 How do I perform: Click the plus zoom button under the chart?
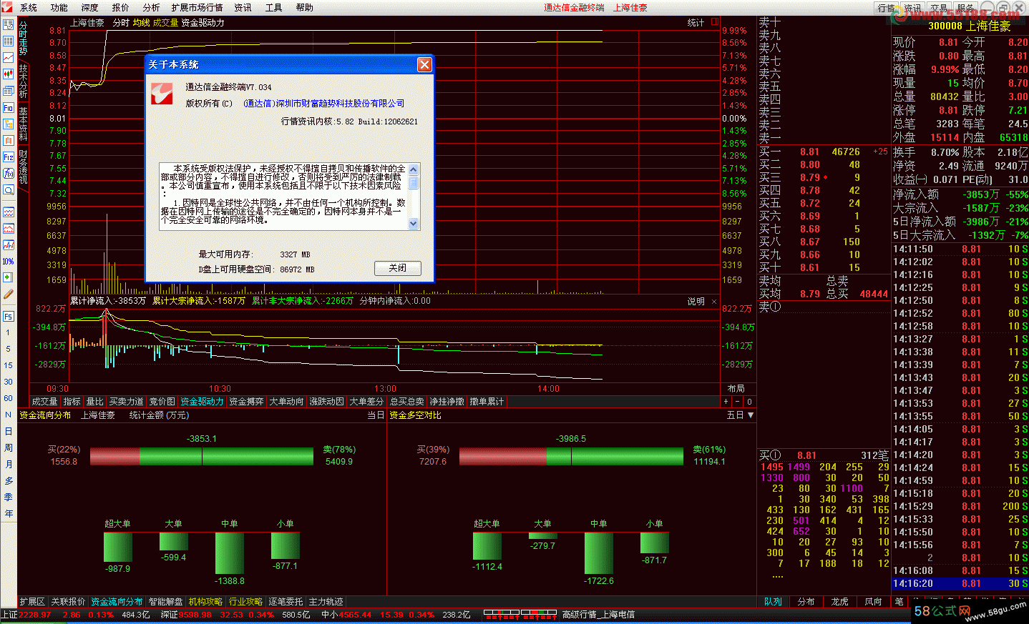click(726, 402)
